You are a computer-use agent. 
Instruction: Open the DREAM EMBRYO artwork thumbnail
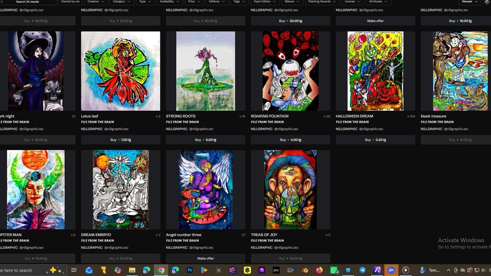tap(121, 190)
